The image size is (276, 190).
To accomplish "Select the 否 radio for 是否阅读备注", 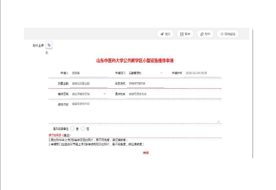I will pos(83,129).
